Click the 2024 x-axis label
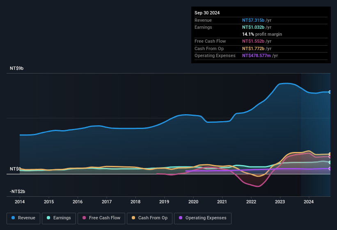The image size is (337, 230). (x=309, y=202)
